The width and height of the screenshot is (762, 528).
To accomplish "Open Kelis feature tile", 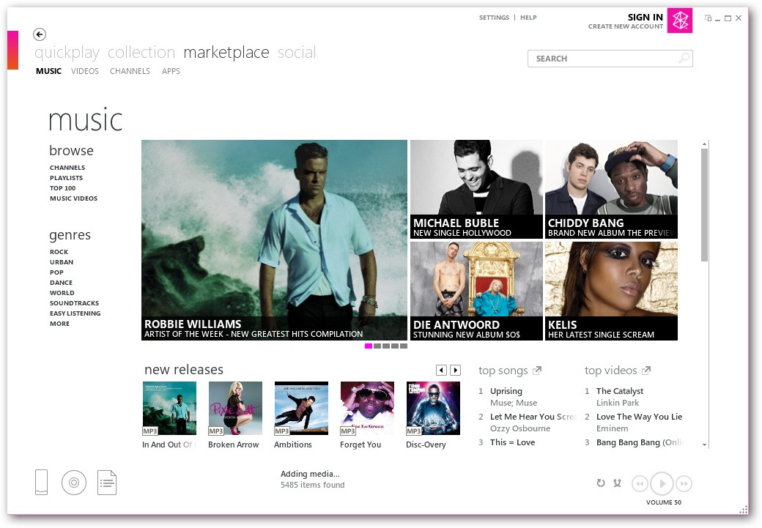I will coord(611,291).
